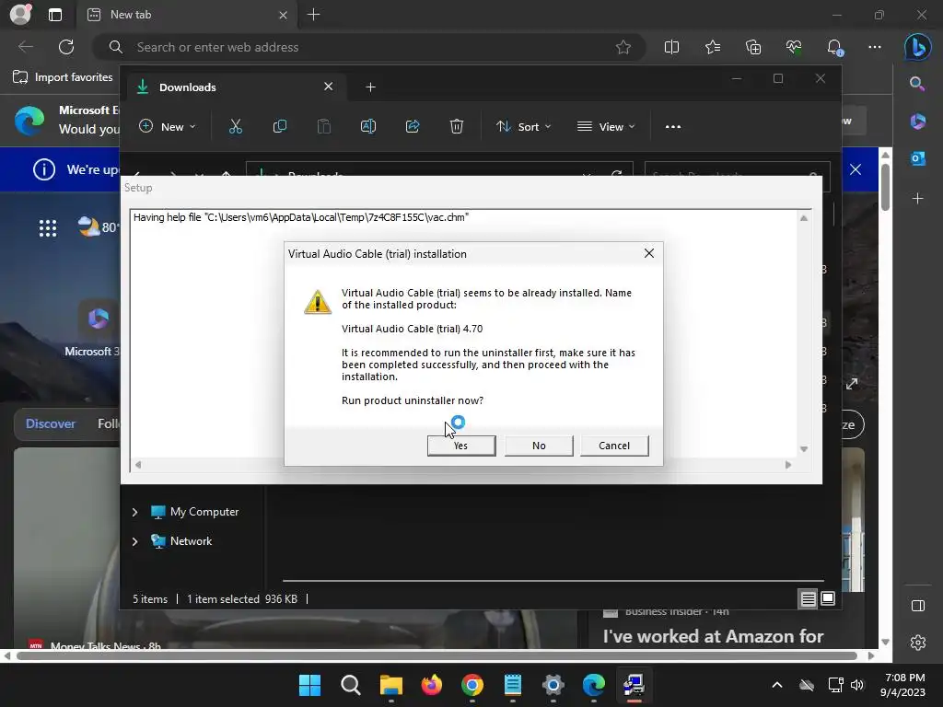Open the Sort dropdown in Explorer
The height and width of the screenshot is (707, 943).
pos(523,127)
